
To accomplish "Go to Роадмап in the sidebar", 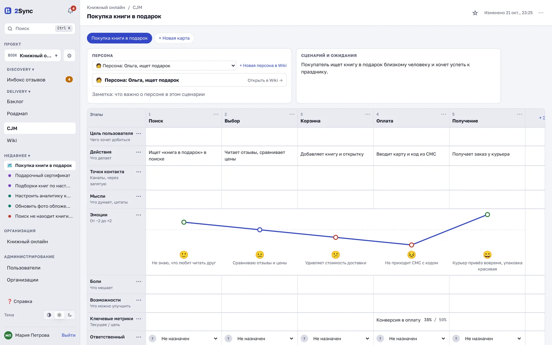I will (x=40, y=114).
